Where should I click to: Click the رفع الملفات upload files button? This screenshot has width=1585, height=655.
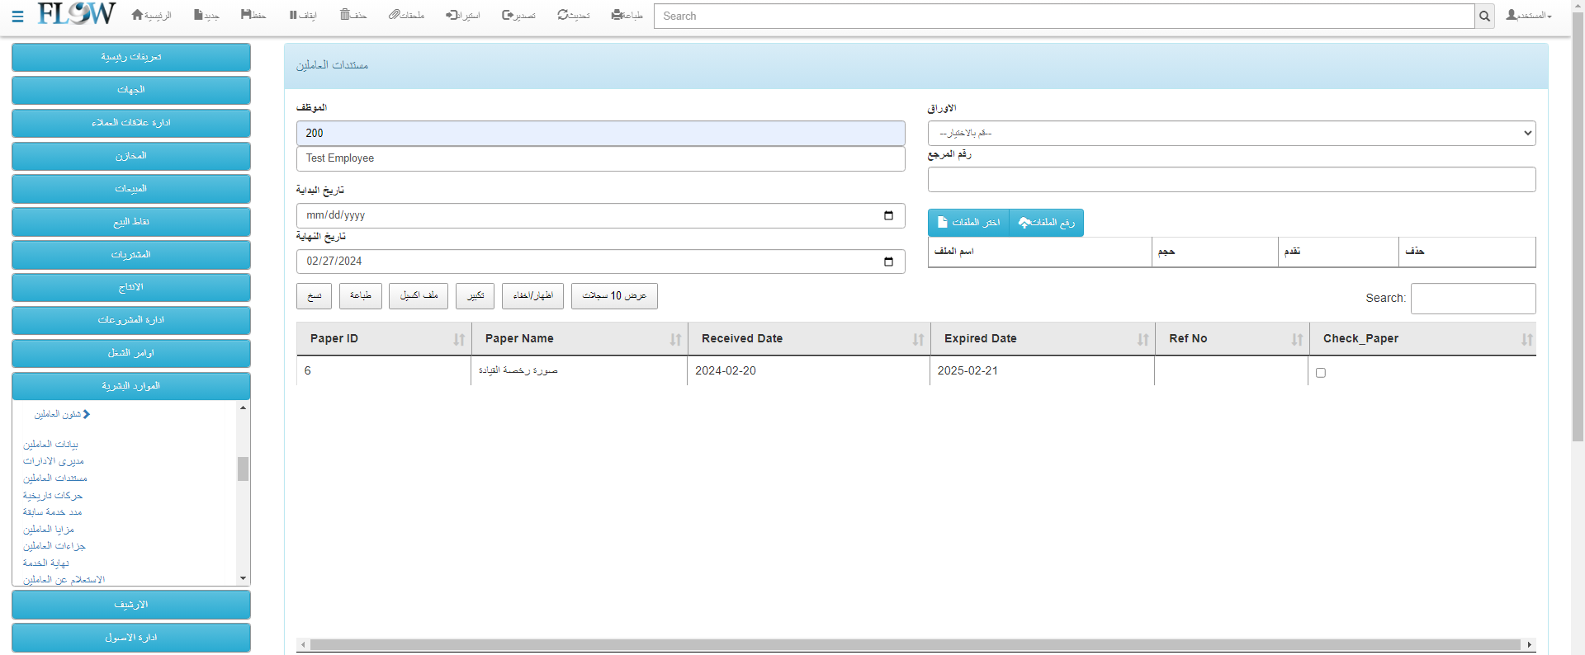[1046, 223]
